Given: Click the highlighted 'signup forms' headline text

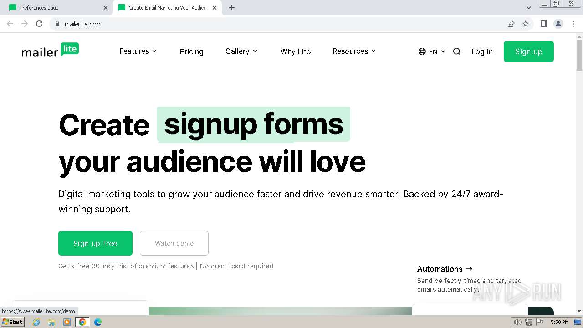Looking at the screenshot, I should click(253, 124).
